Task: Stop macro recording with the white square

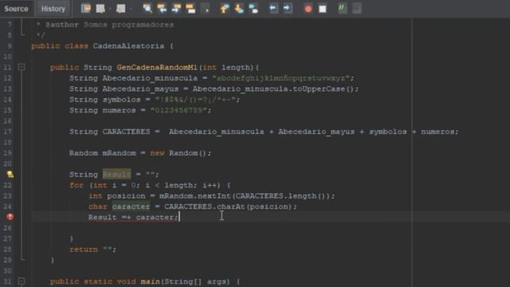Action: [322, 9]
